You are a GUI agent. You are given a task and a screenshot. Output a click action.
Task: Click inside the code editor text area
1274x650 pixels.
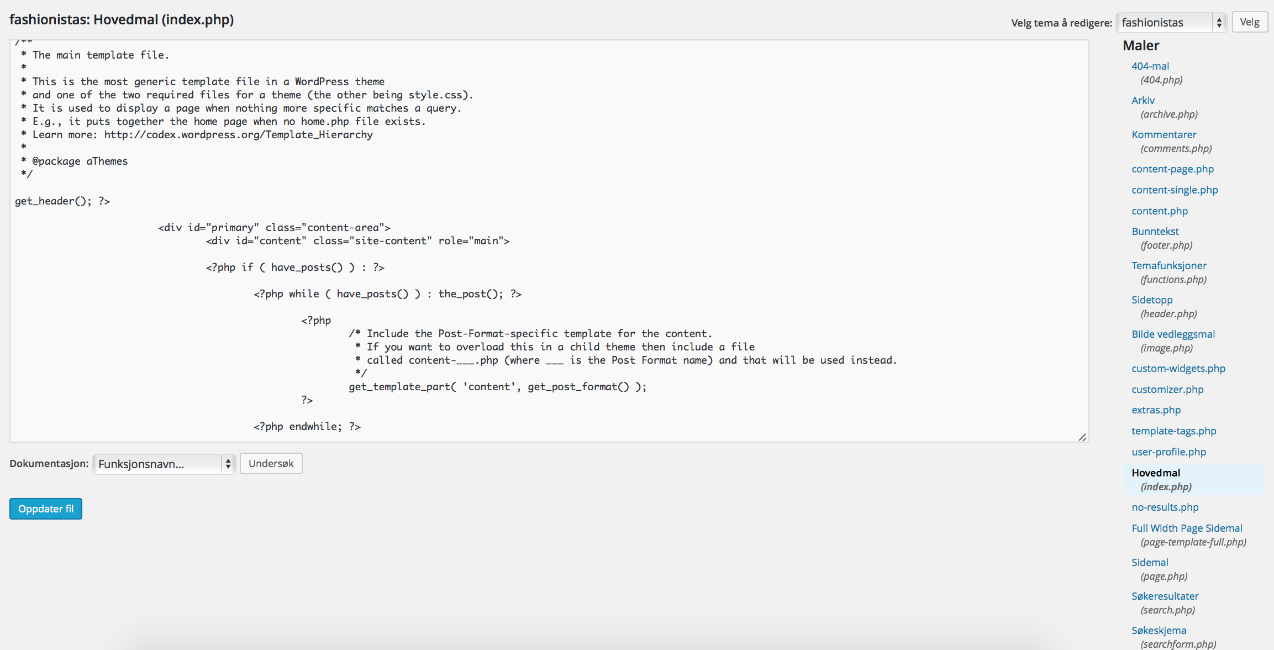(x=549, y=241)
